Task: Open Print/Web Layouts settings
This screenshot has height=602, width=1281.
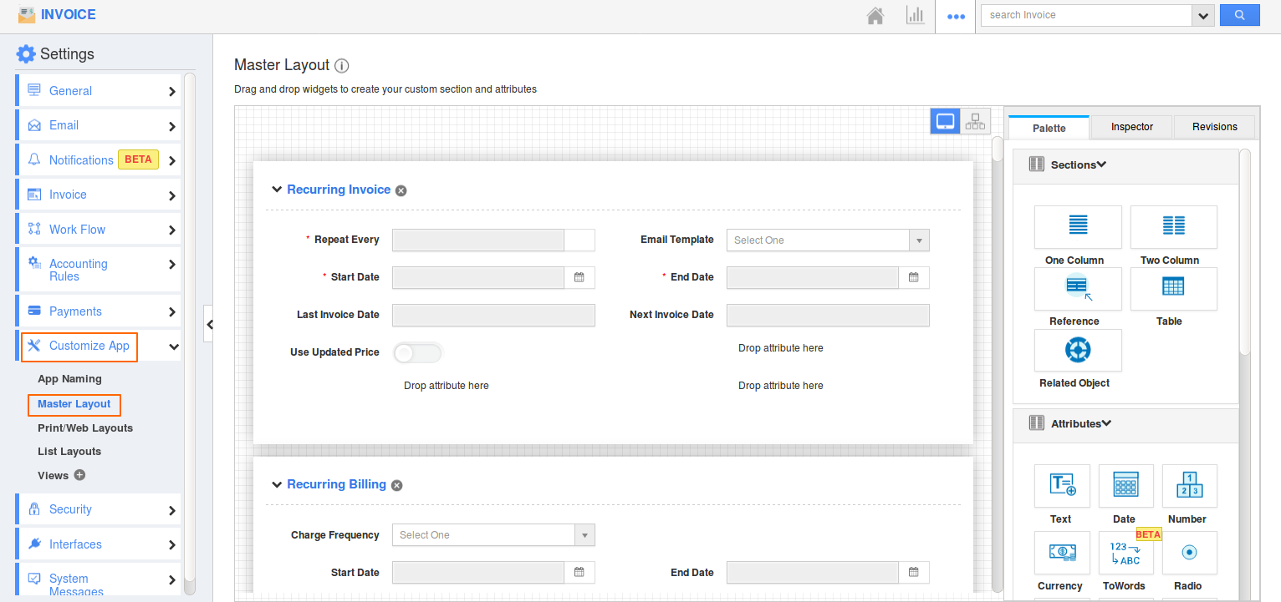Action: click(x=85, y=428)
